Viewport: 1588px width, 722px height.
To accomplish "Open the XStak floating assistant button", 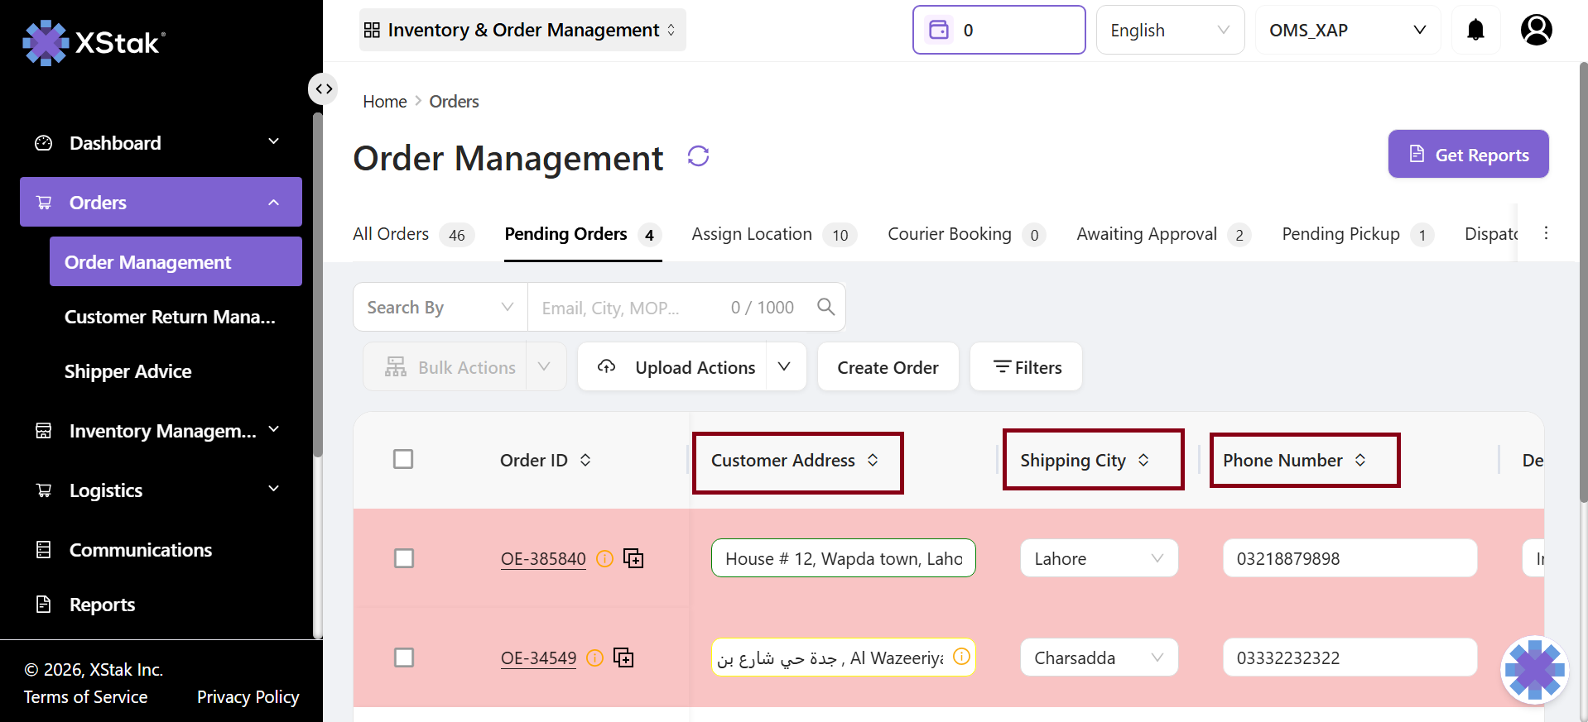I will [x=1534, y=669].
